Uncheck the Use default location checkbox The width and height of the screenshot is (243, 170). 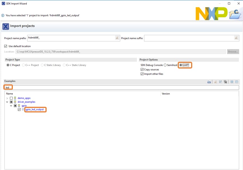click(6, 46)
